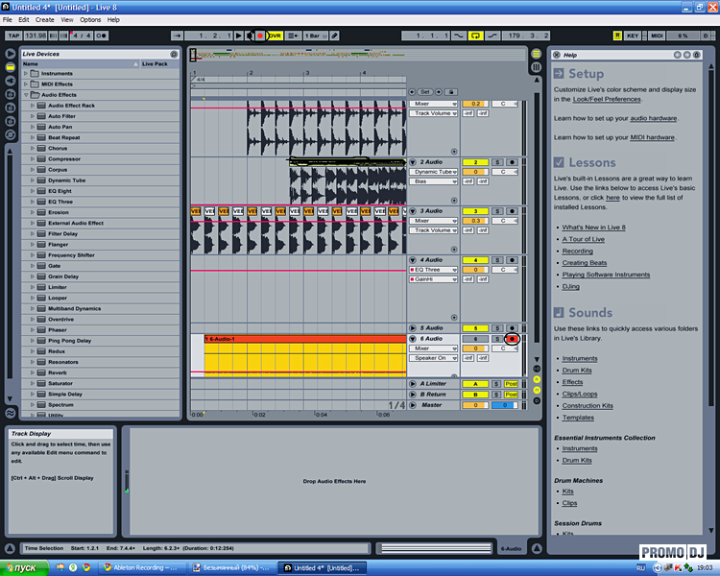720x576 pixels.
Task: Open the Look/Feel Preferences link
Action: pos(607,99)
